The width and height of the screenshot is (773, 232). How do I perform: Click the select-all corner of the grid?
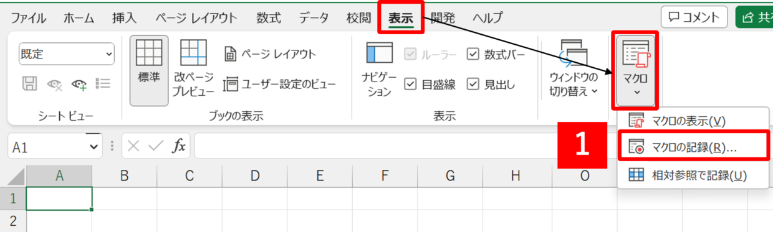click(x=13, y=176)
